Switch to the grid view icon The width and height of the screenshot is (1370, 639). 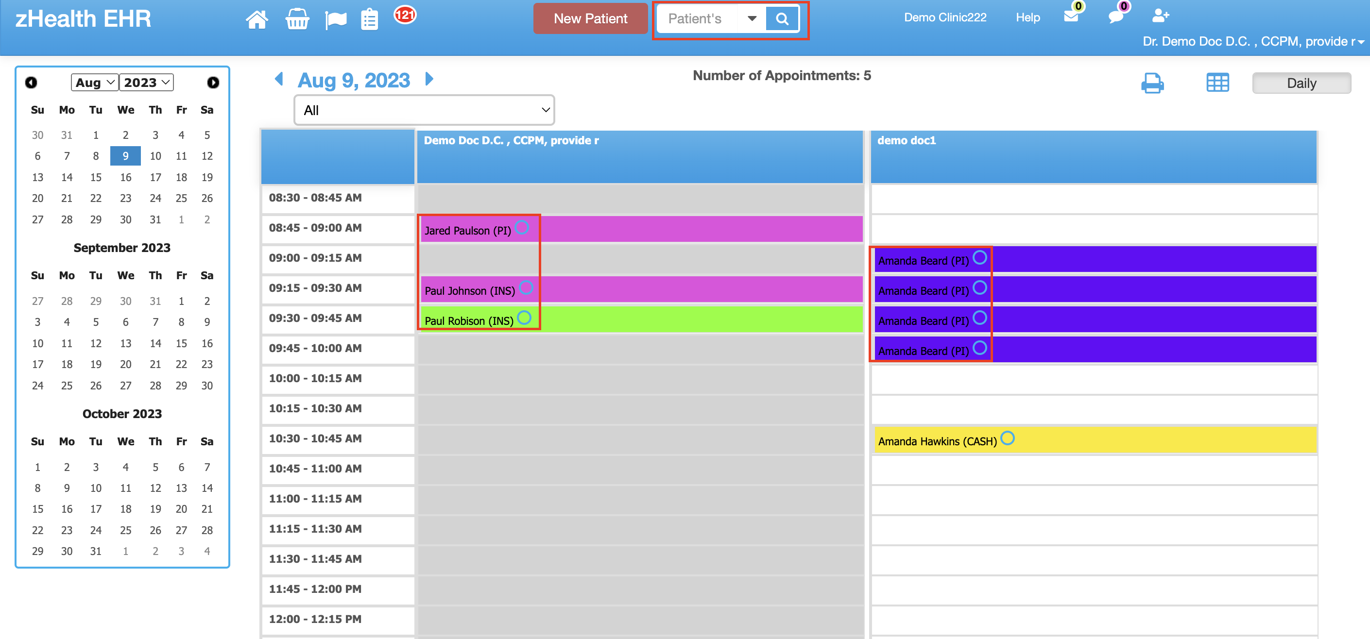(x=1217, y=83)
